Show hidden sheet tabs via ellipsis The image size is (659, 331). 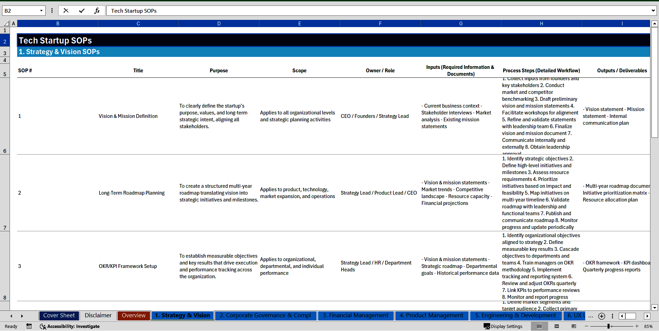[x=590, y=316]
